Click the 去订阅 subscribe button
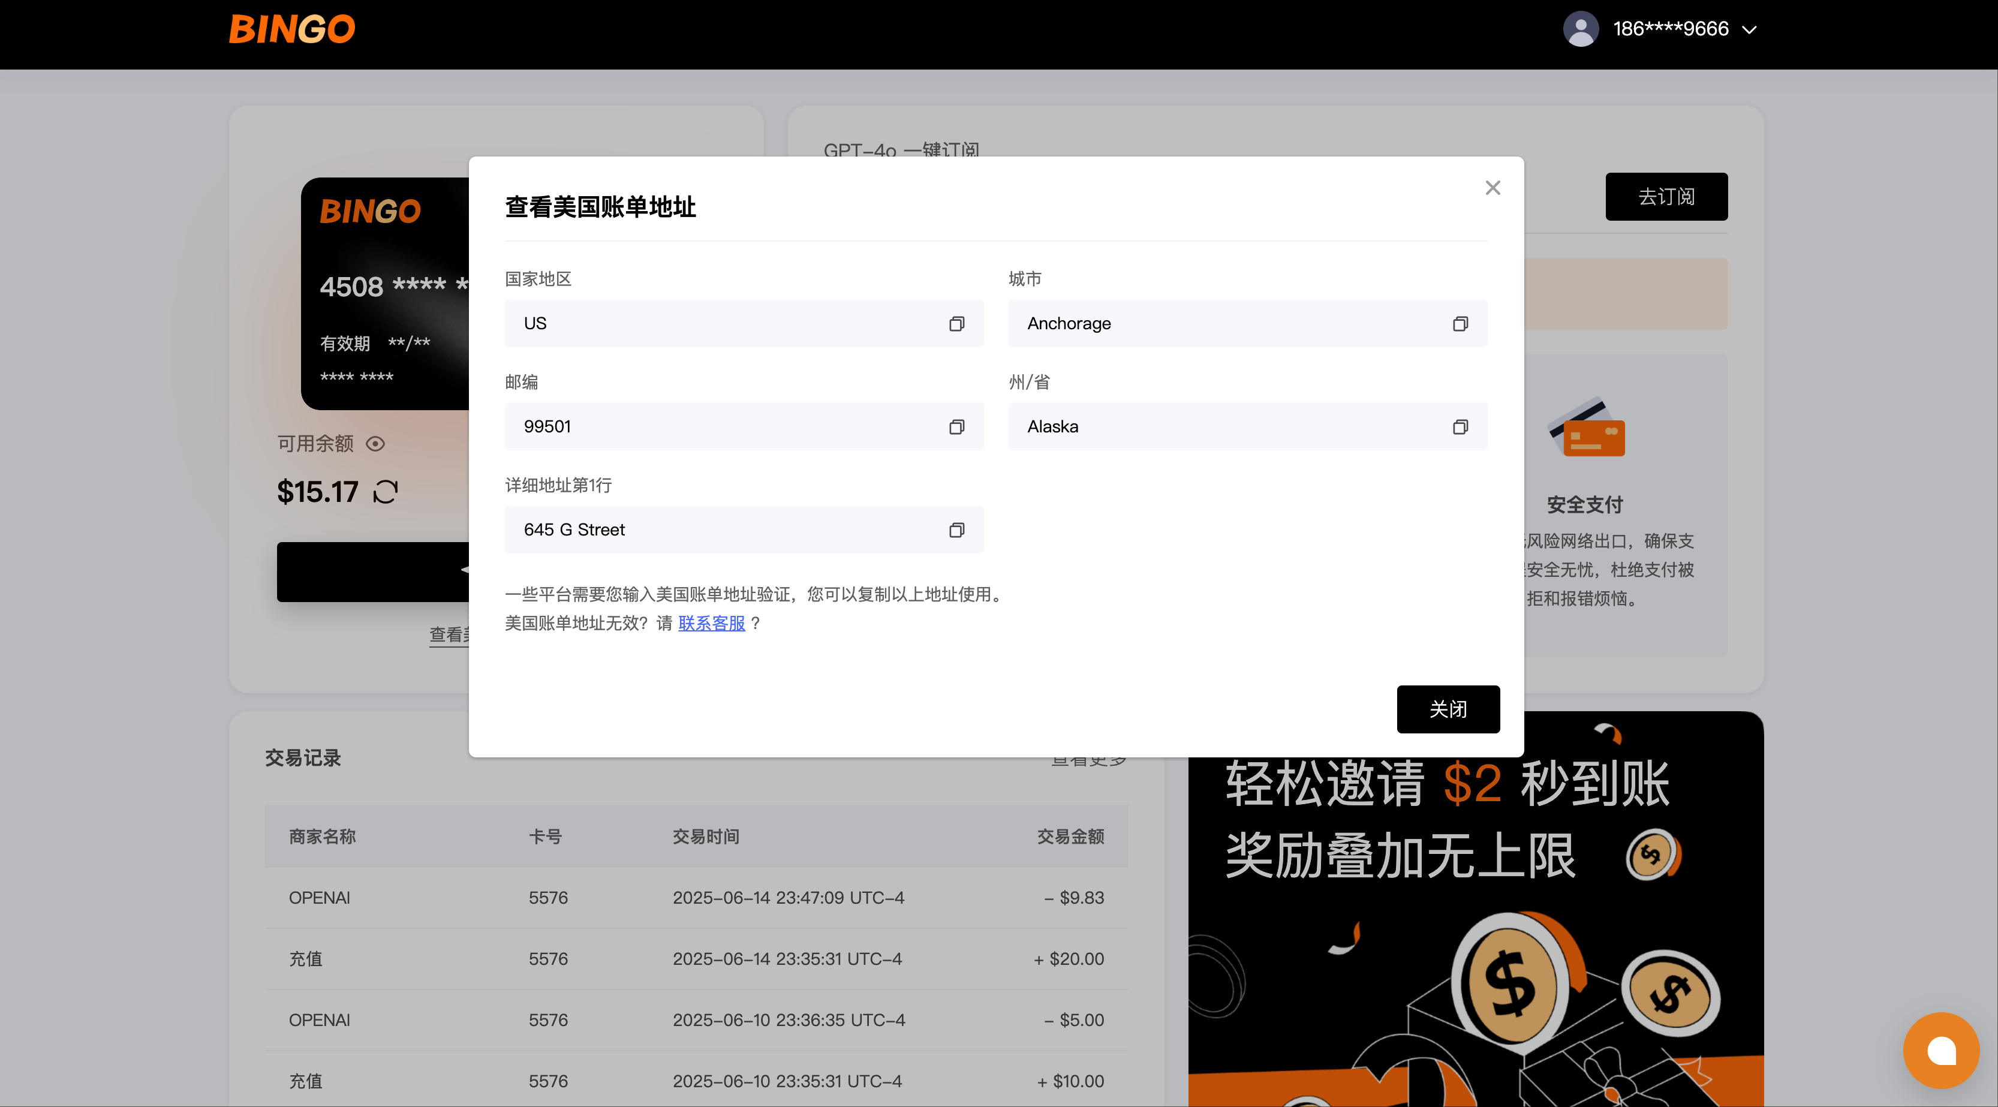 click(x=1666, y=196)
